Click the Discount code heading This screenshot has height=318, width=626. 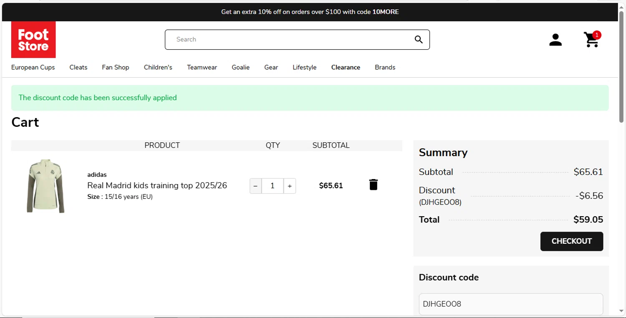click(449, 278)
